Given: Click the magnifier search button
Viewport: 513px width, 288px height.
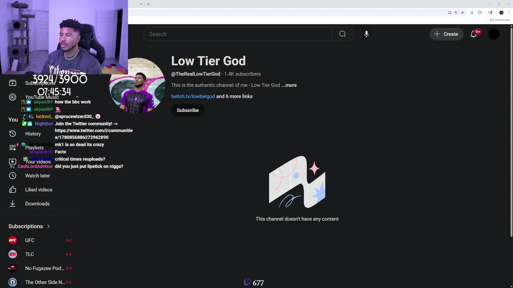Looking at the screenshot, I should tap(342, 34).
